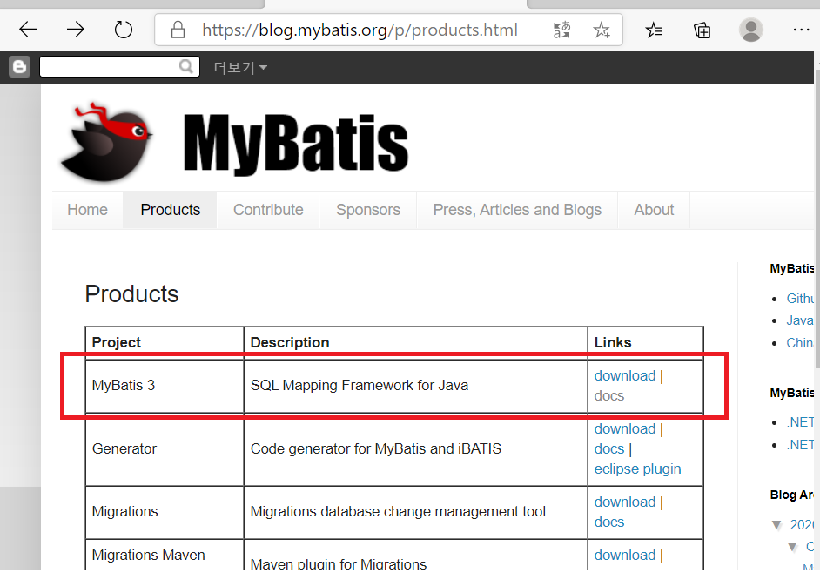Open the eclipse plugin link

637,469
